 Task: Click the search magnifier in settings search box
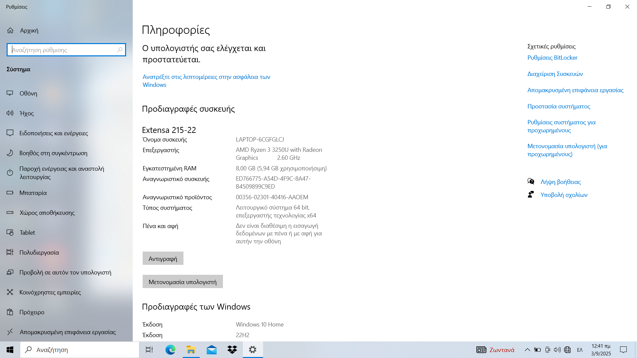(x=120, y=50)
